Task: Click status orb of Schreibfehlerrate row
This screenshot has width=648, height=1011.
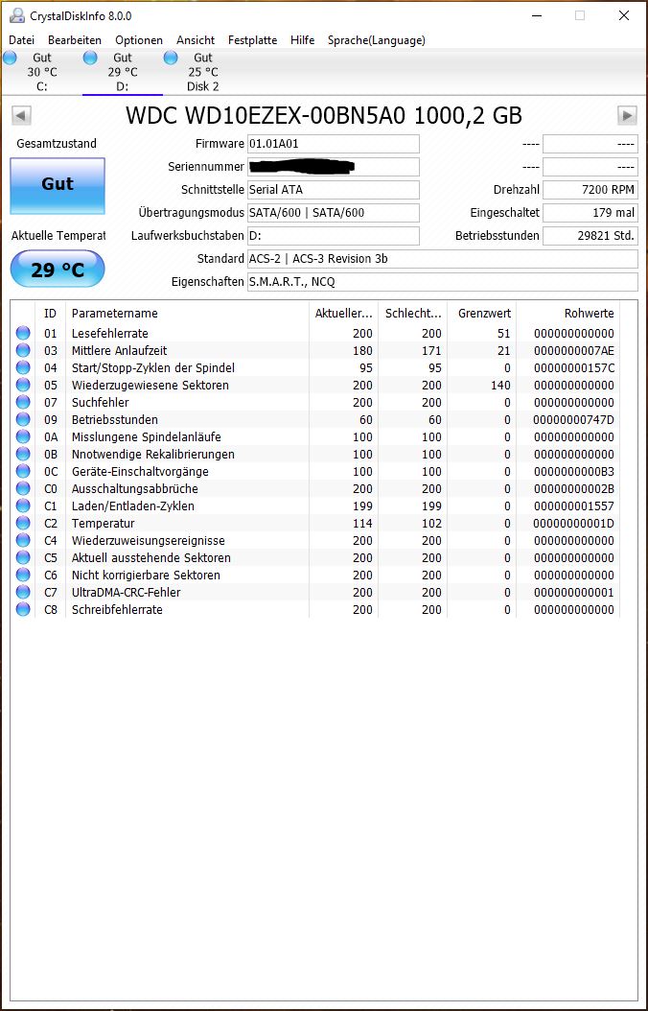Action: point(23,609)
